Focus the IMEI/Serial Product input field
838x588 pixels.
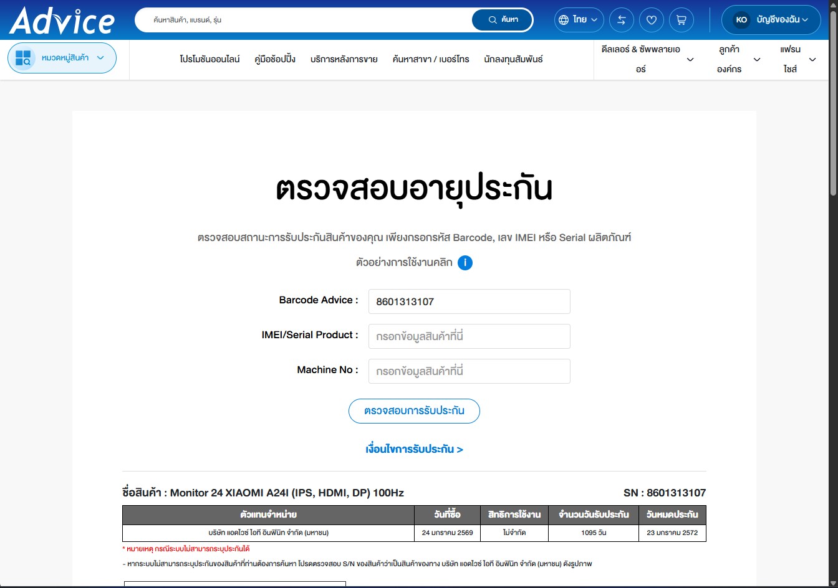tap(469, 336)
